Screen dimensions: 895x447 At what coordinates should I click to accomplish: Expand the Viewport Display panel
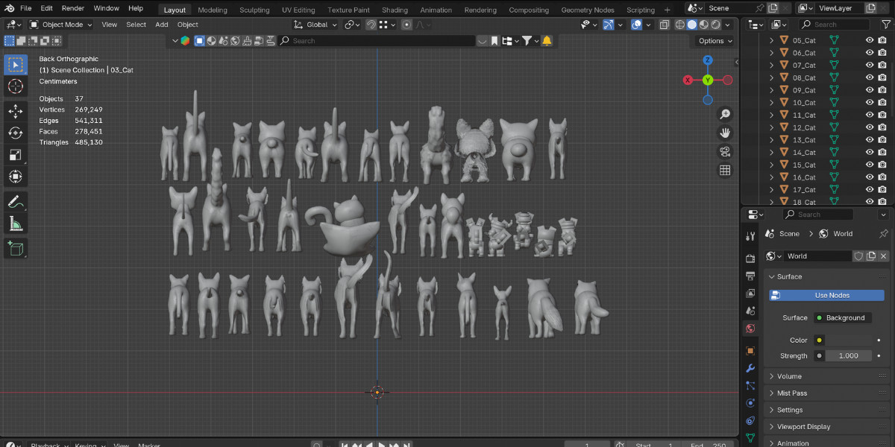[x=828, y=427]
